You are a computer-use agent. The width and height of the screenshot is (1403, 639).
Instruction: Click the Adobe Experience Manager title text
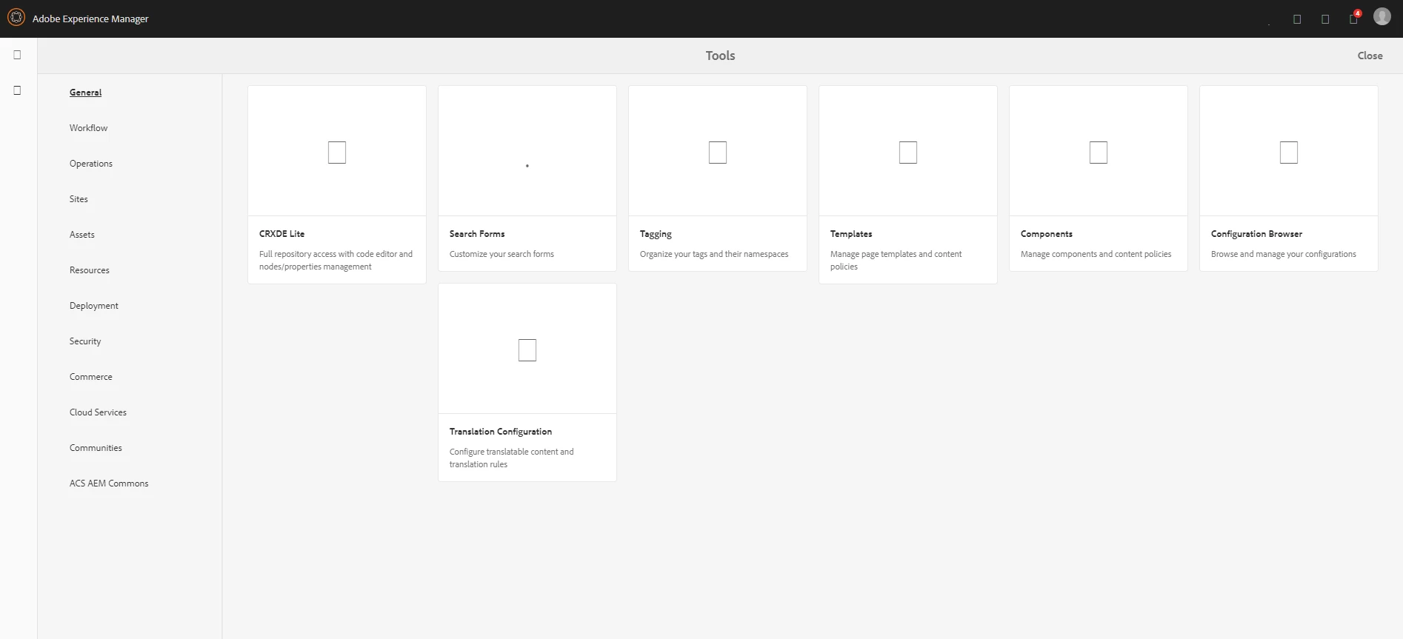coord(90,19)
